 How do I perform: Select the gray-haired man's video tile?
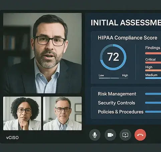62,113
